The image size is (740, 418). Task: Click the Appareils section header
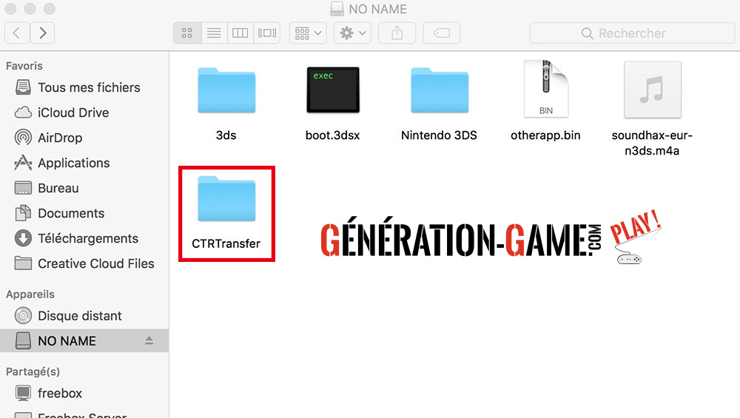[30, 294]
